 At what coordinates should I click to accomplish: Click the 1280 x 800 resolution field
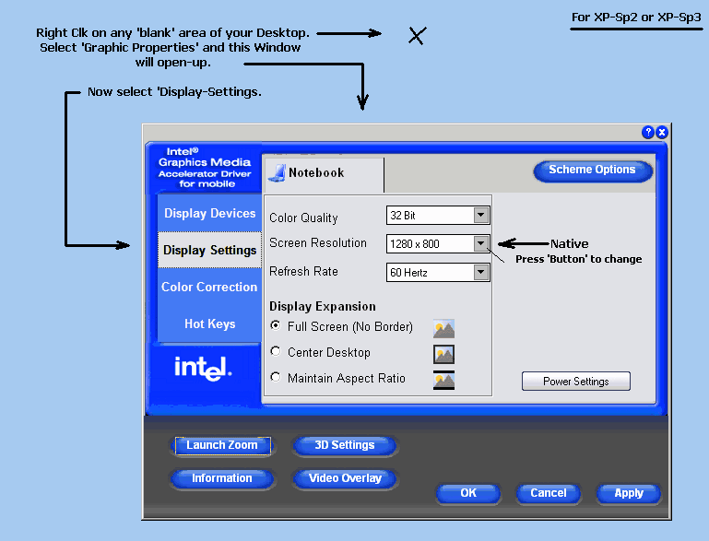(x=438, y=243)
